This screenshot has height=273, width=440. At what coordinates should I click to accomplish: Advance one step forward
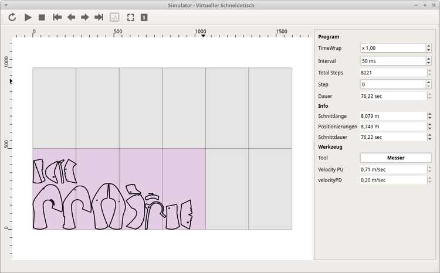pos(84,18)
